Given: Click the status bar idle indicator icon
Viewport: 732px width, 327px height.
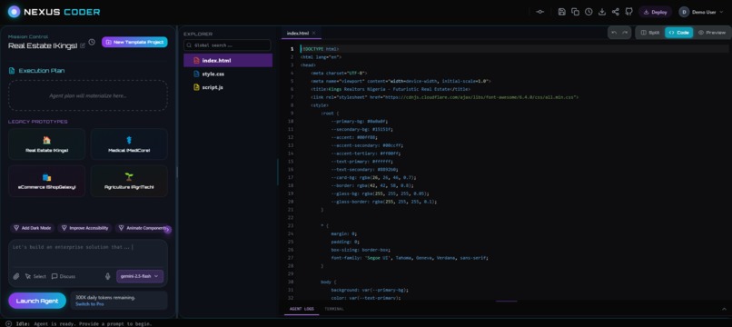Looking at the screenshot, I should coord(8,323).
